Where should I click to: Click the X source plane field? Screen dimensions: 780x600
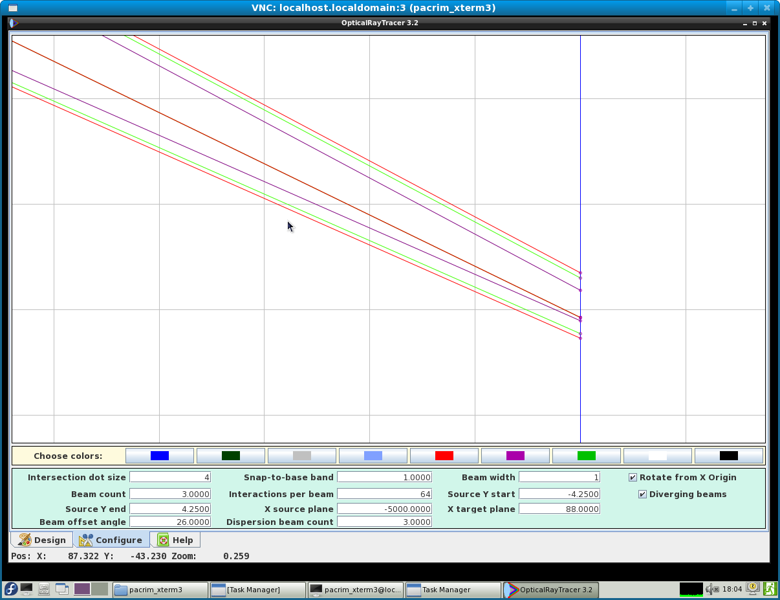384,509
